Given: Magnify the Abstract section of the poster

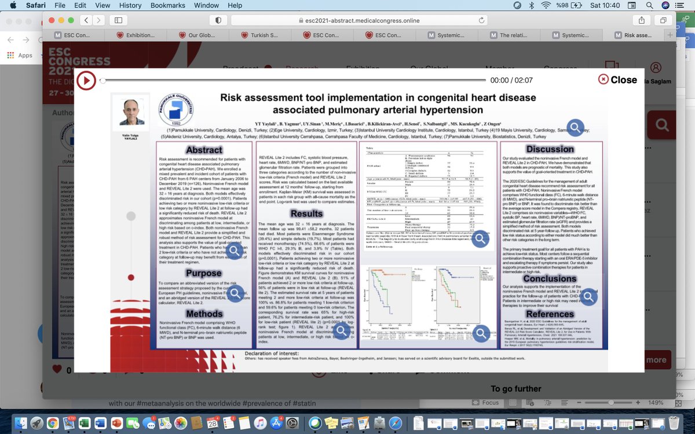Looking at the screenshot, I should pos(235,251).
